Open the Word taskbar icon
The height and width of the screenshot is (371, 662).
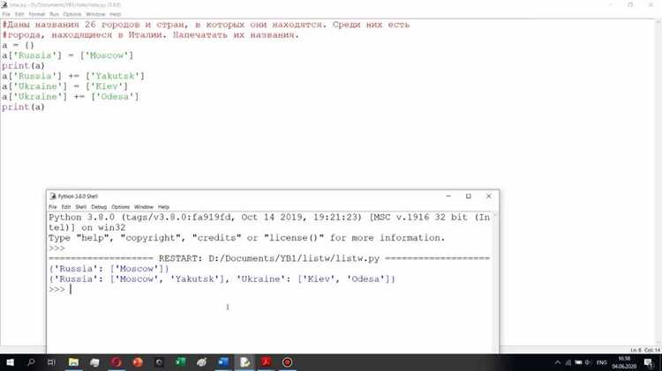coord(223,362)
